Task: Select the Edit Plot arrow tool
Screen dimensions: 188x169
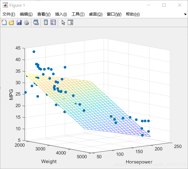Action: coord(63,23)
